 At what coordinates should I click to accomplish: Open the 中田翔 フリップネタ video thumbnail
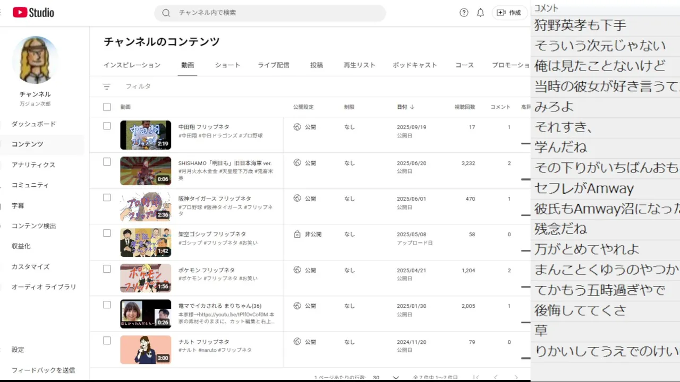coord(146,135)
